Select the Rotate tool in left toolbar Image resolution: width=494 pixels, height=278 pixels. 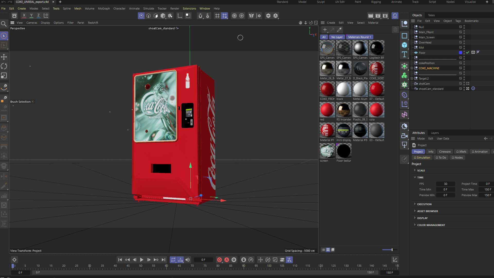click(4, 66)
